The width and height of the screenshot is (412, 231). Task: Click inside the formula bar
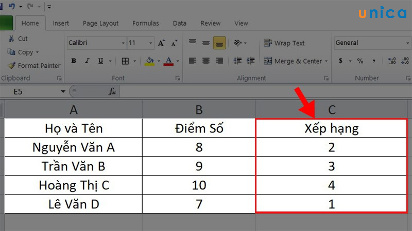[x=265, y=92]
